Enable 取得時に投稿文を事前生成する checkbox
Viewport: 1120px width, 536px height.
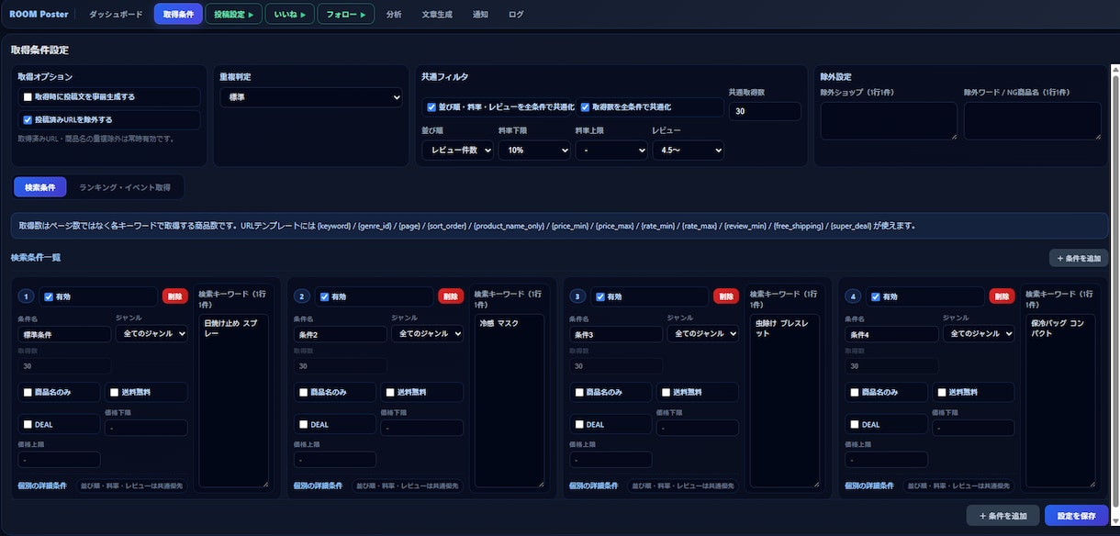[x=28, y=96]
